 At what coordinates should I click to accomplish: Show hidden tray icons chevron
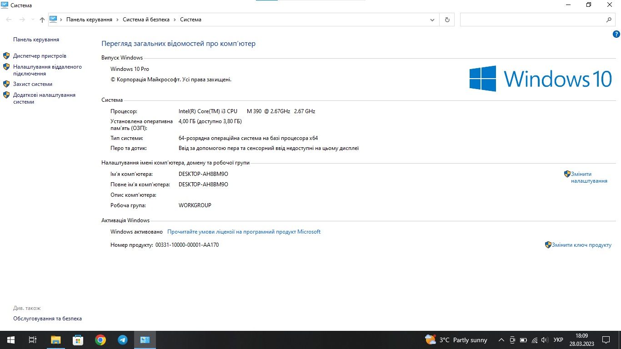pos(501,340)
